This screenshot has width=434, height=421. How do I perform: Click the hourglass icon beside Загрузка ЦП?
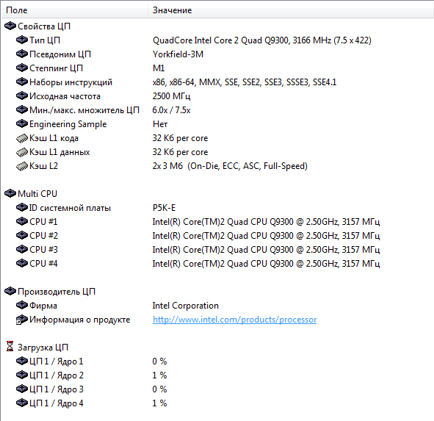point(10,347)
